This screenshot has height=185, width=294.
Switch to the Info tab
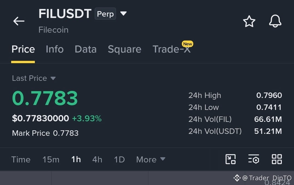click(x=54, y=49)
